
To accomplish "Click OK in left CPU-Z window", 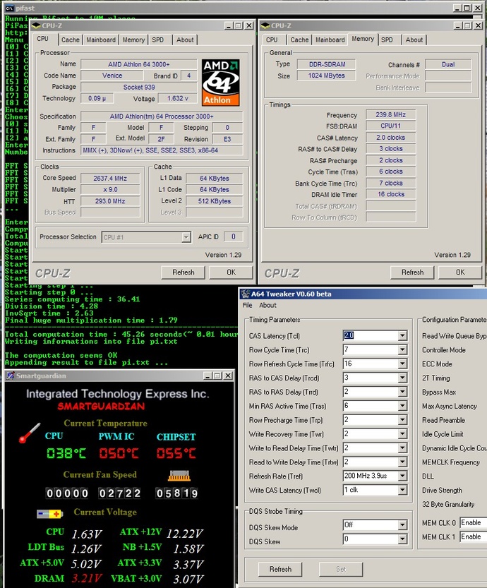I will click(x=232, y=272).
